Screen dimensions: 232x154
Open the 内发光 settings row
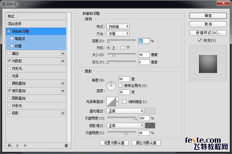tap(36, 68)
